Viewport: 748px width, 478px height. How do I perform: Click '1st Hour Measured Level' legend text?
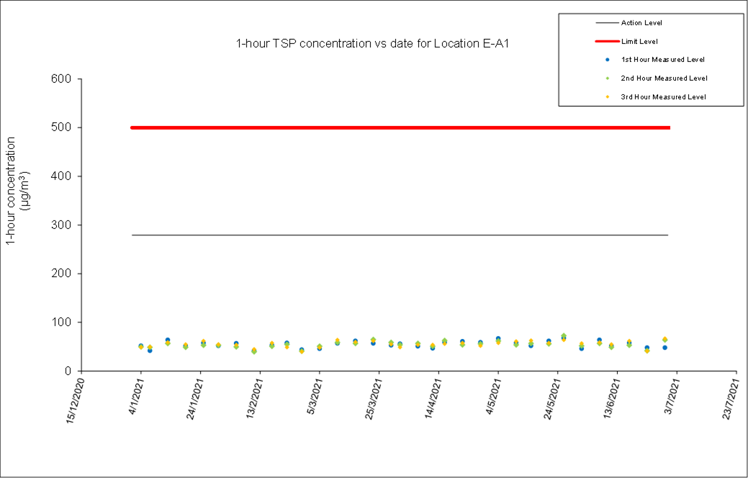[x=662, y=59]
